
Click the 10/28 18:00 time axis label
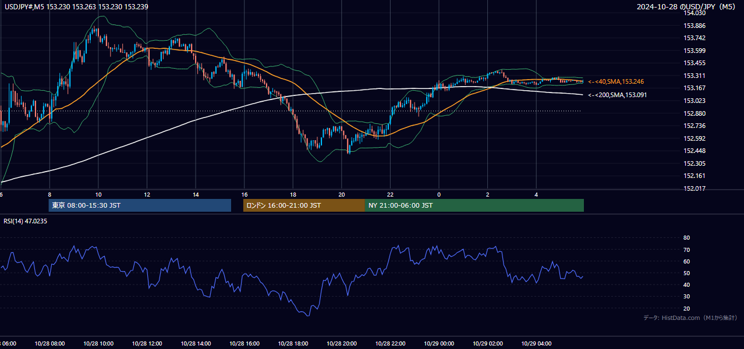point(293,344)
